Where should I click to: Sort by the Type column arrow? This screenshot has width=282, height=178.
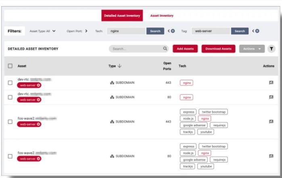(119, 66)
